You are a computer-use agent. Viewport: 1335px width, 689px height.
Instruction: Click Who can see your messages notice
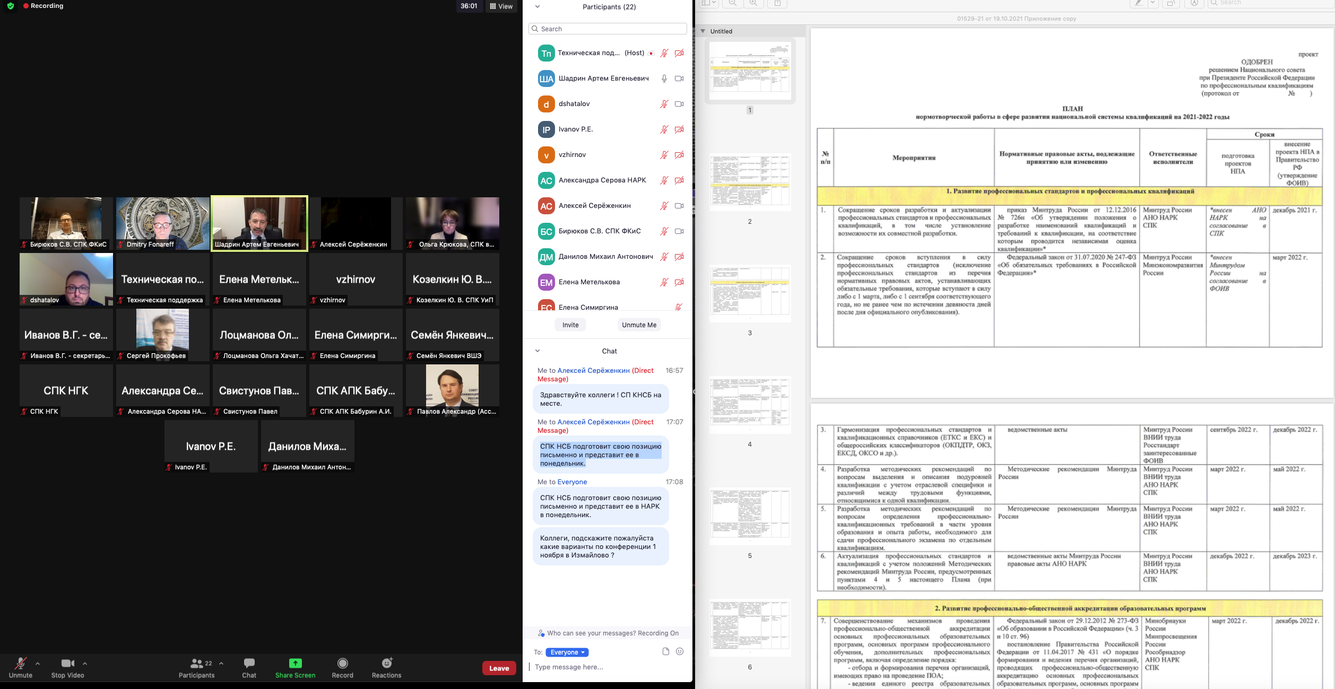point(609,633)
